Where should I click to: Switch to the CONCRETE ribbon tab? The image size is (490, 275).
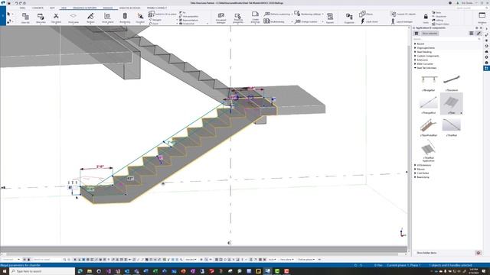click(38, 8)
